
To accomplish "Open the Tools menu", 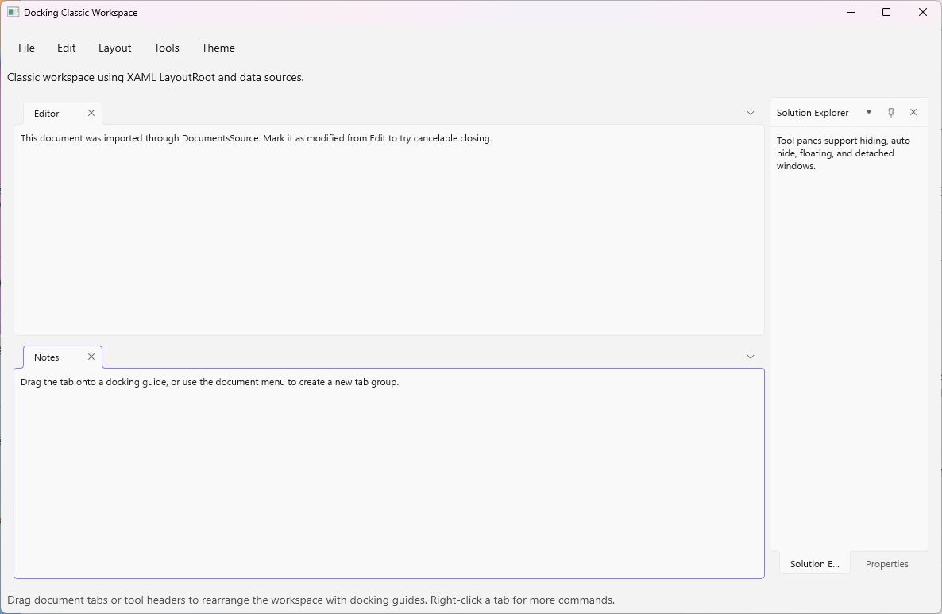I will pyautogui.click(x=167, y=48).
